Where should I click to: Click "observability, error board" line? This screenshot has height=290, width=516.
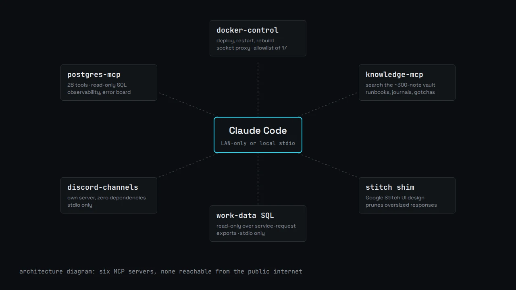[x=99, y=92]
